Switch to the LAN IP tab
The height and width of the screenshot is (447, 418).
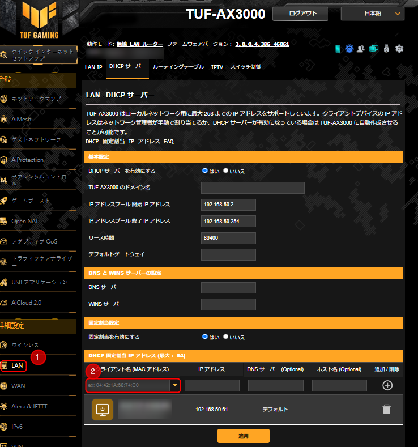point(93,67)
